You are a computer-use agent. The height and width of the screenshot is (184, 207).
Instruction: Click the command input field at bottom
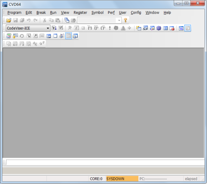[x=105, y=162]
